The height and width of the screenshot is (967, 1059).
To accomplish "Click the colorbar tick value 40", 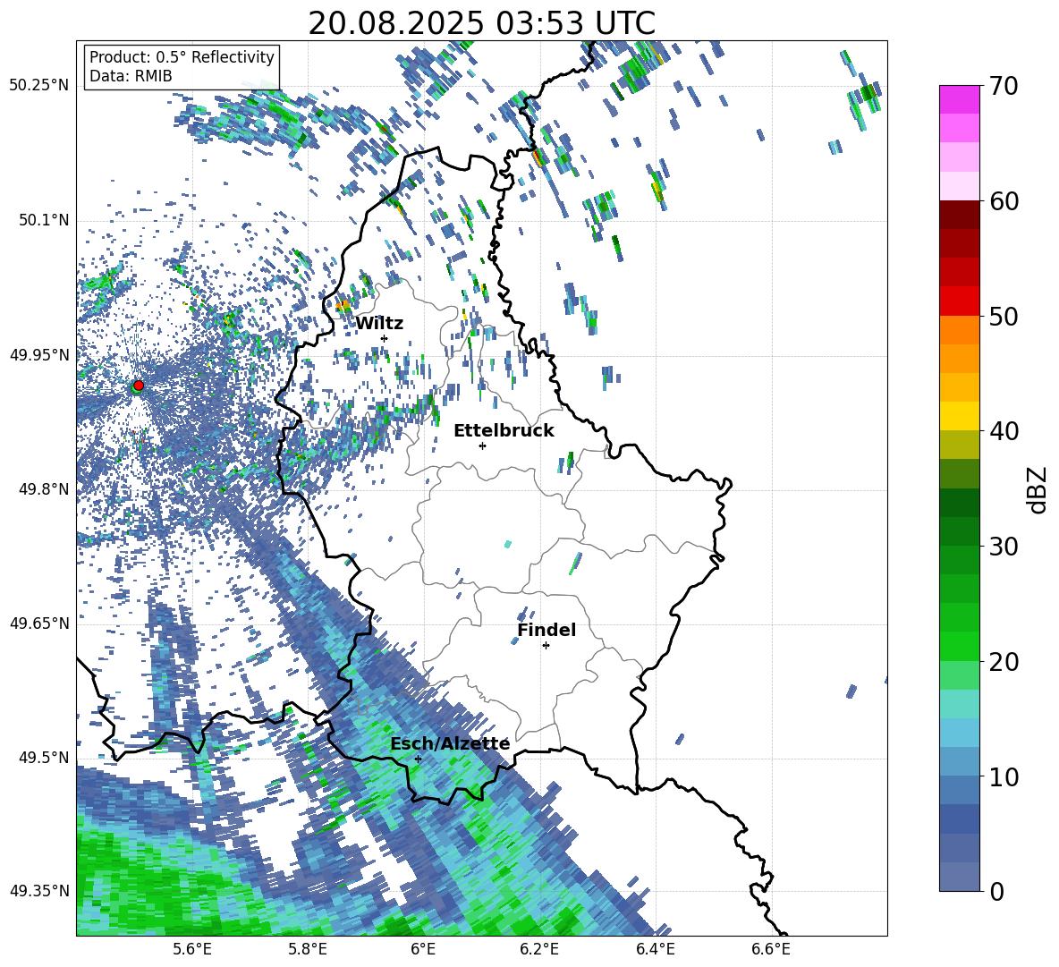I will click(1004, 431).
